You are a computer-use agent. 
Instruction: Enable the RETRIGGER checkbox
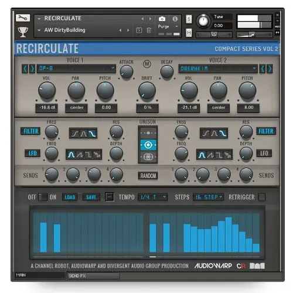(261, 197)
